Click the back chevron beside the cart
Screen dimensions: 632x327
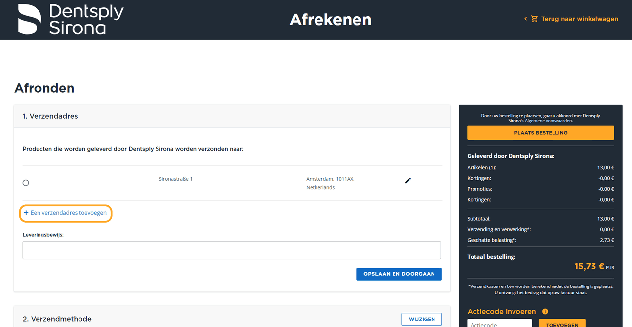(x=526, y=19)
